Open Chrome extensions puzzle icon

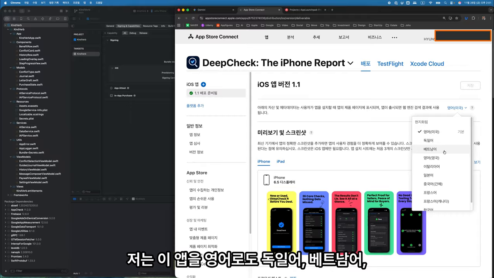click(473, 18)
